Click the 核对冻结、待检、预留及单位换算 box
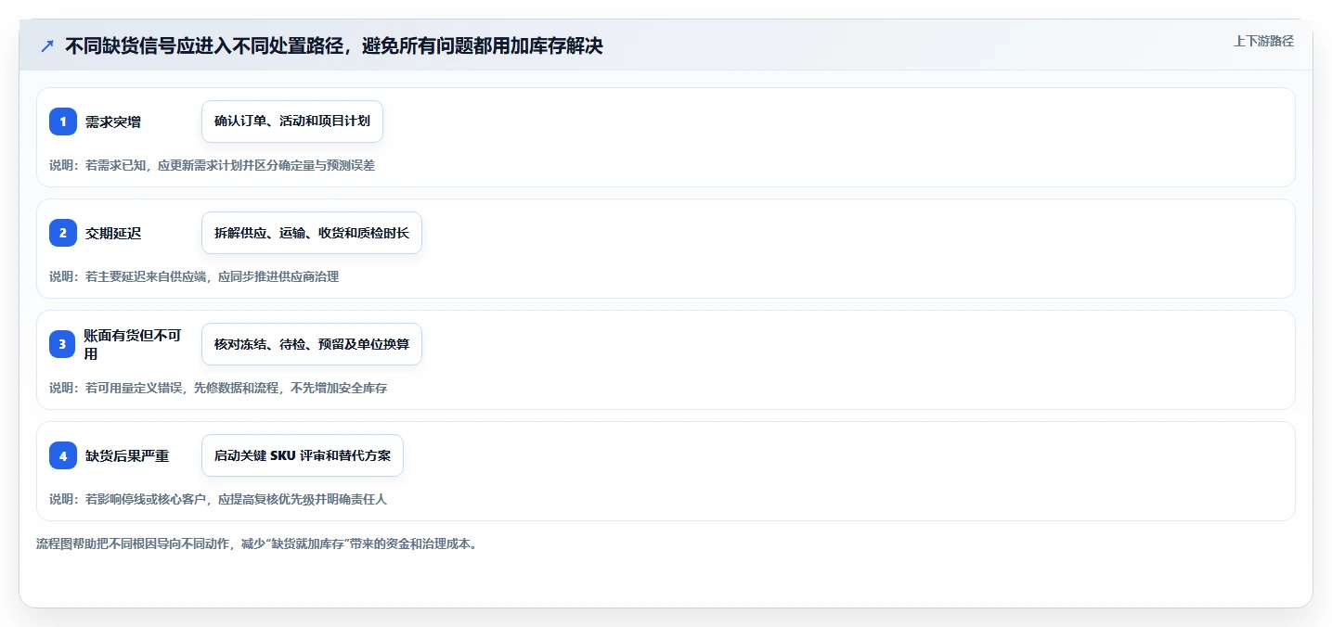Screen dimensions: 1332x627 point(312,344)
